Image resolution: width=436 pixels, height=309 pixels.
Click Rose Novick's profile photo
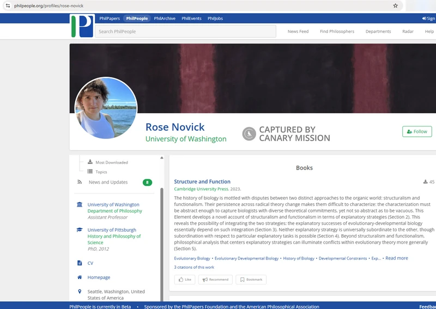106,108
